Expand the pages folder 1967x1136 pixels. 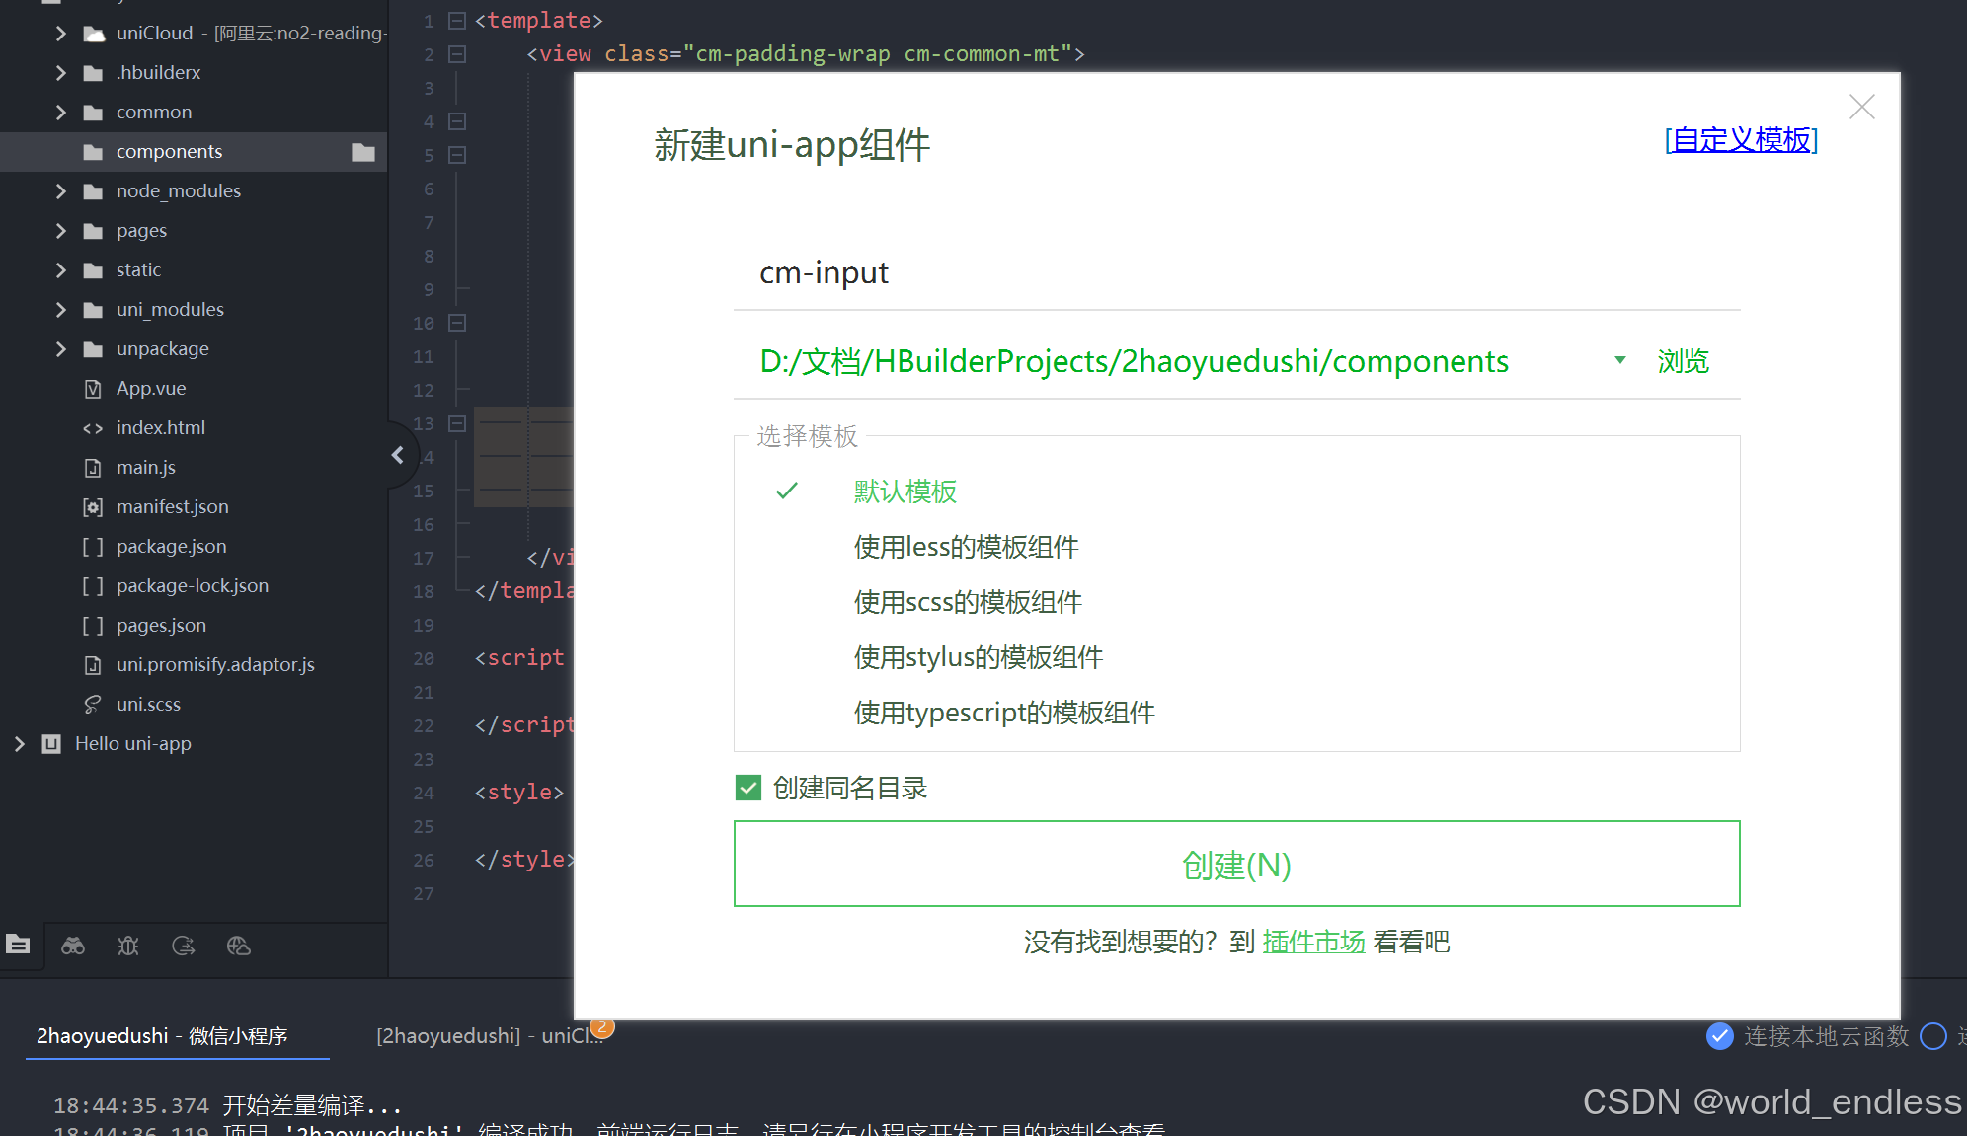pos(60,230)
